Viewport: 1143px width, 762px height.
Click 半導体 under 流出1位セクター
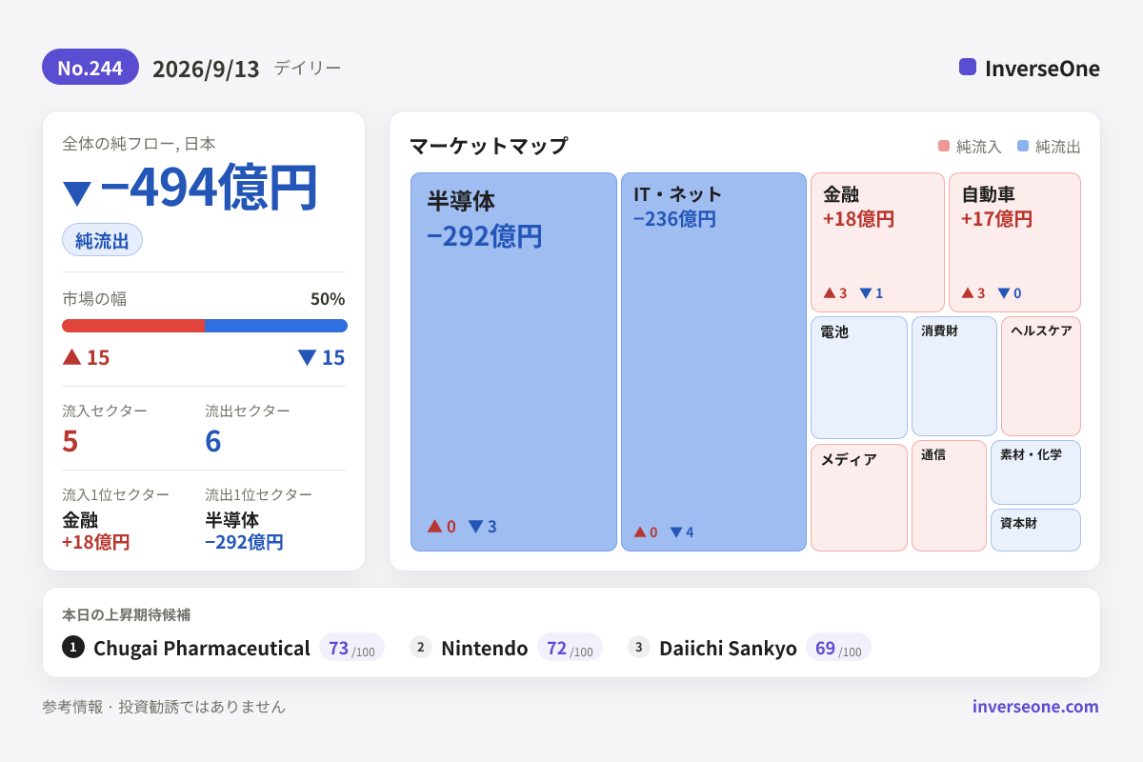pyautogui.click(x=232, y=520)
